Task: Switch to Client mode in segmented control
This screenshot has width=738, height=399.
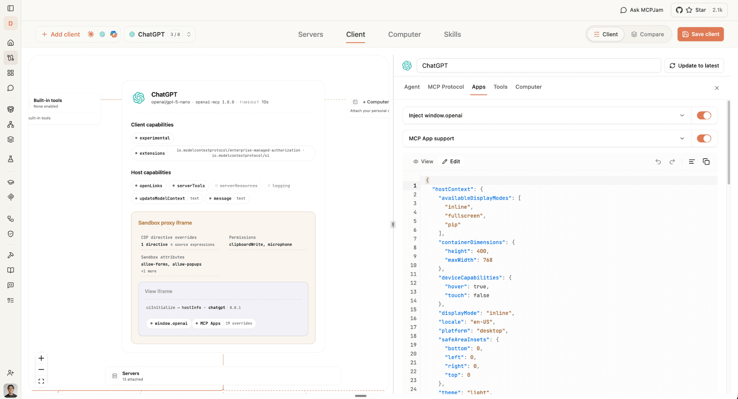Action: 606,34
